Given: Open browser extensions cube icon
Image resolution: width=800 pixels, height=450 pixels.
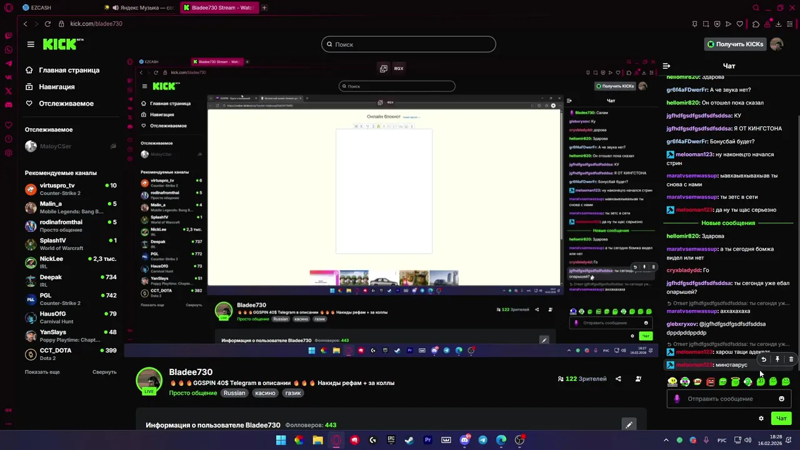Looking at the screenshot, I should click(756, 24).
